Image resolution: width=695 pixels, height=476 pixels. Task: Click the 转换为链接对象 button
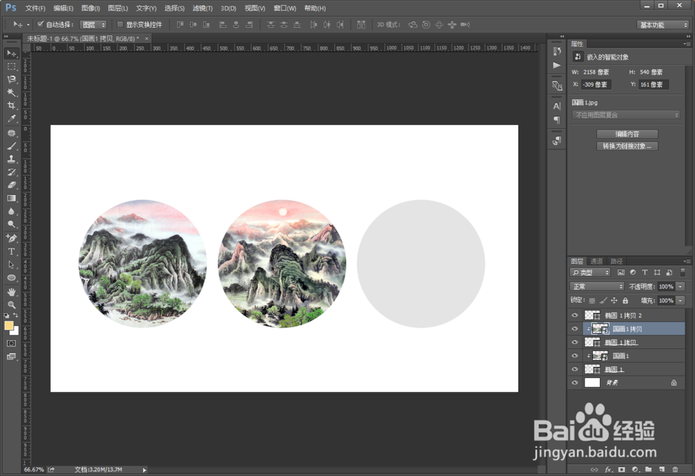pos(627,146)
